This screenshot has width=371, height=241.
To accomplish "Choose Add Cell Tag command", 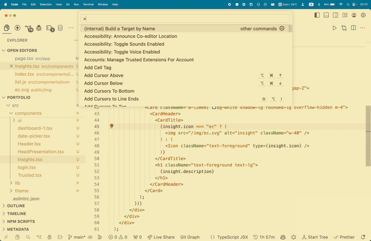I will point(185,67).
